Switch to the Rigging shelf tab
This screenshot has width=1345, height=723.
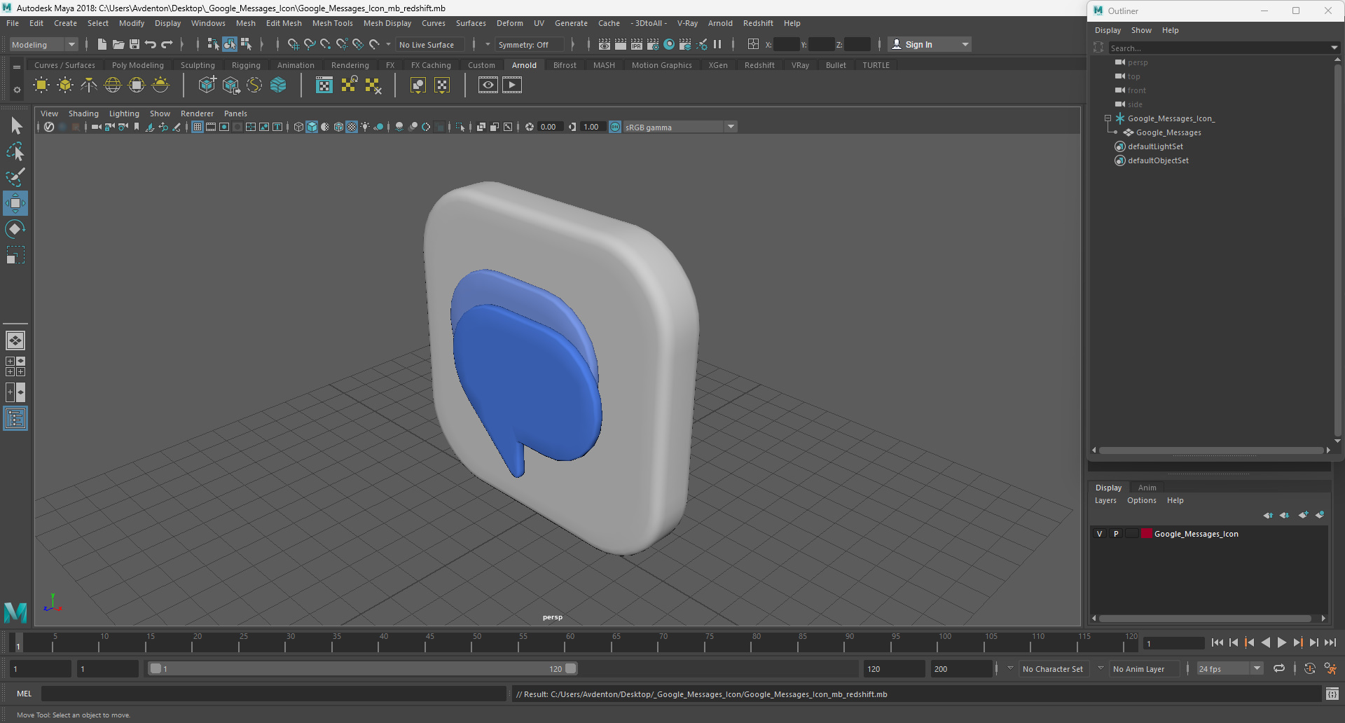[x=246, y=65]
